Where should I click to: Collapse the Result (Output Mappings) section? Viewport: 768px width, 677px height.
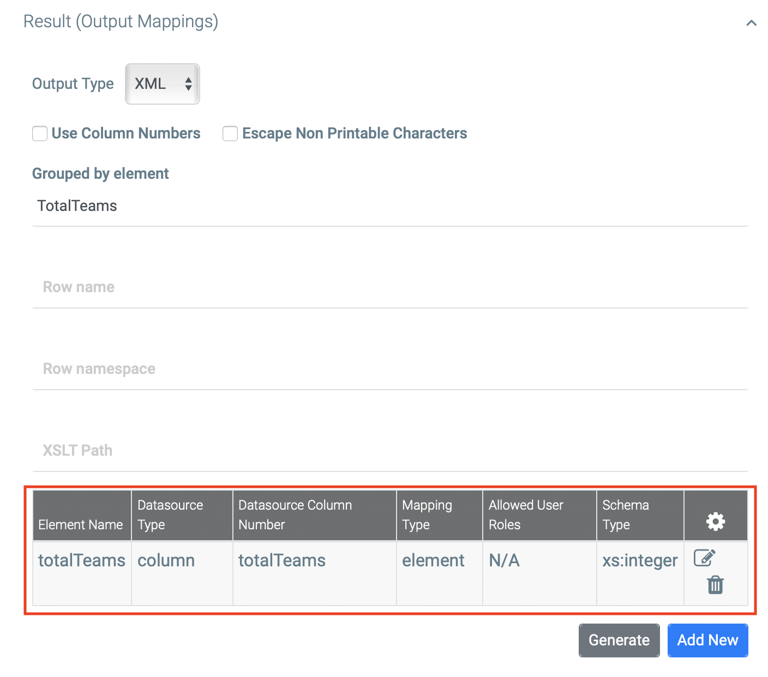751,23
